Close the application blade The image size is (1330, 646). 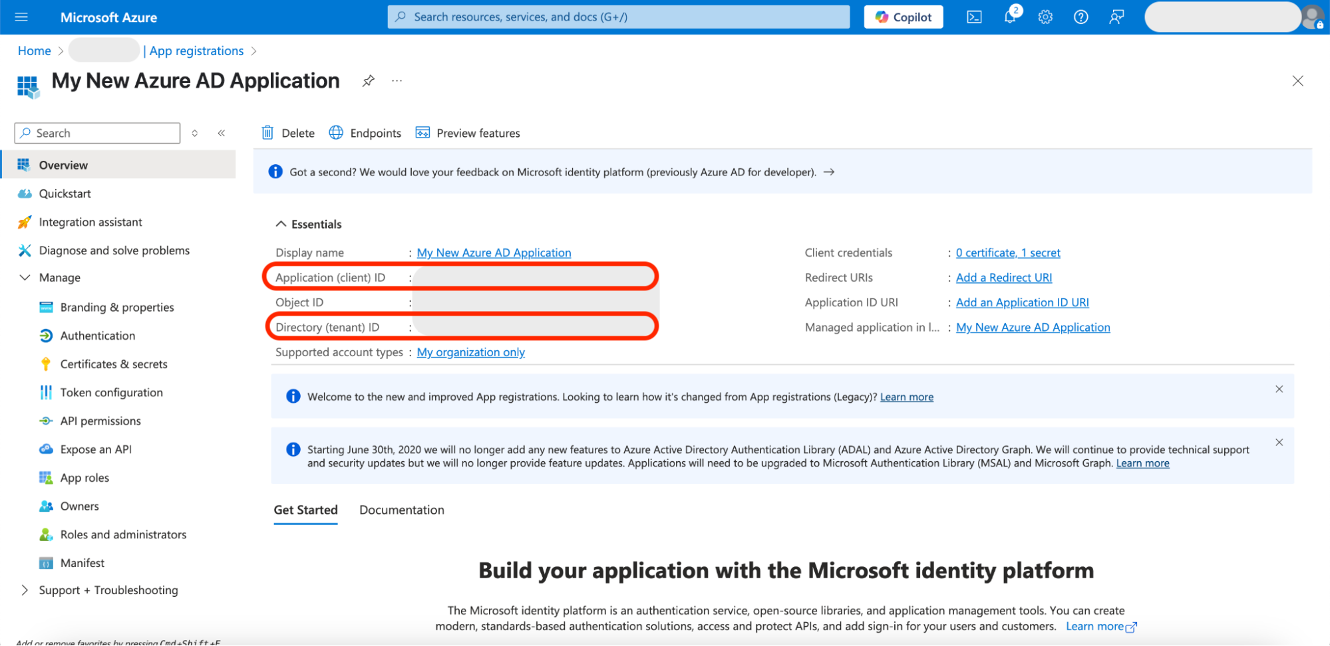click(1297, 81)
